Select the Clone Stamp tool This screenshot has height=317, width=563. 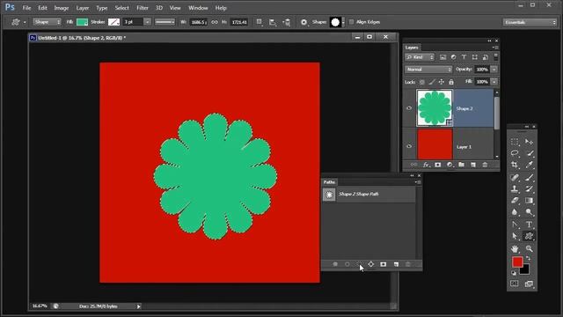click(515, 188)
